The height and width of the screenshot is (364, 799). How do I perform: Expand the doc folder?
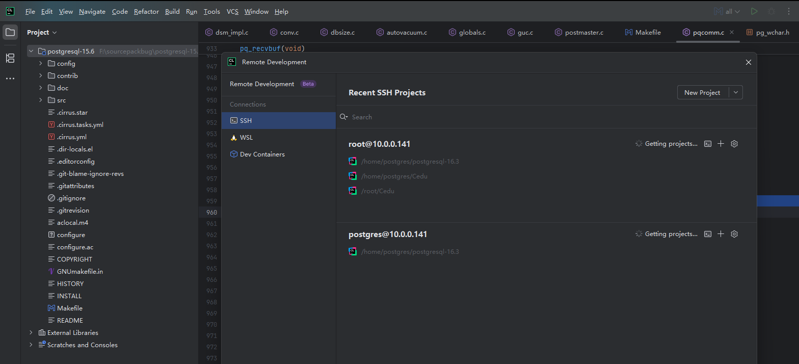[x=41, y=88]
